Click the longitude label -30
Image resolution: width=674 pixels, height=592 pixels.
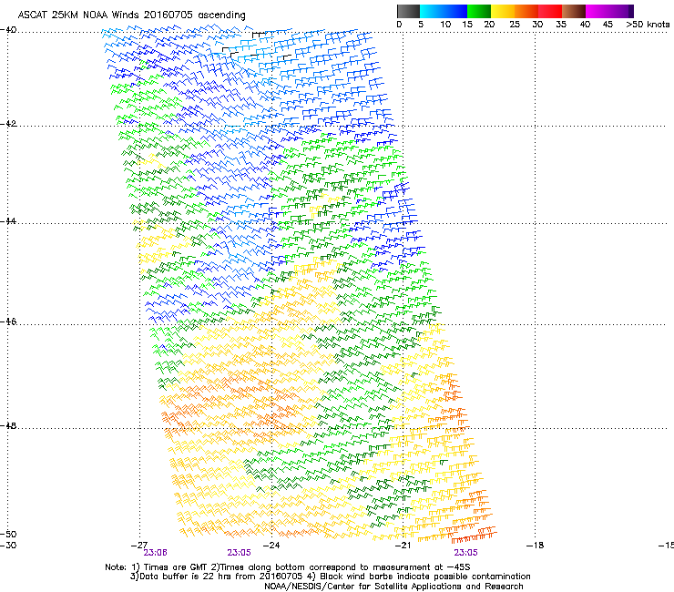coord(8,546)
